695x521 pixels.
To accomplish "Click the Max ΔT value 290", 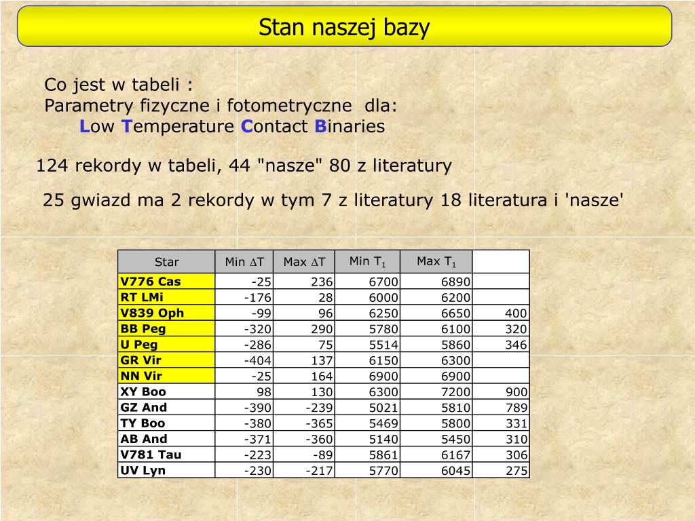I will tap(321, 329).
